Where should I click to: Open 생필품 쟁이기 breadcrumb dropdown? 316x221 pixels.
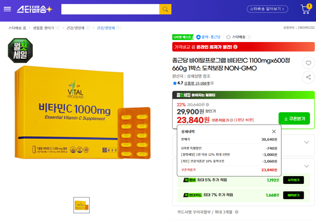(x=58, y=28)
